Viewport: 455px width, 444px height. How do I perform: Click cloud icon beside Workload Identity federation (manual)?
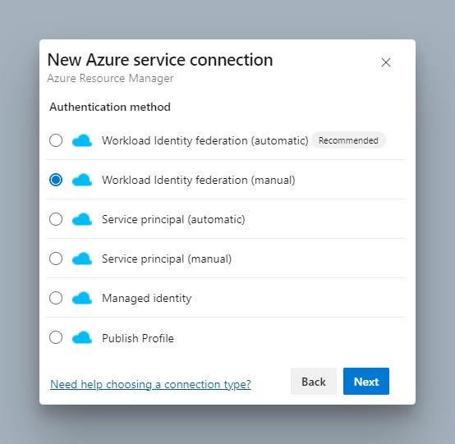click(82, 180)
